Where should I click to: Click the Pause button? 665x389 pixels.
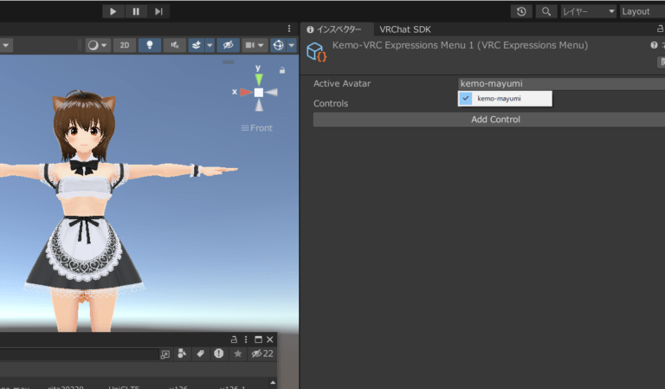(136, 11)
